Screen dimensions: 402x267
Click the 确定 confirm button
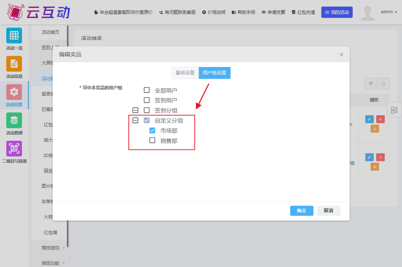tap(301, 210)
